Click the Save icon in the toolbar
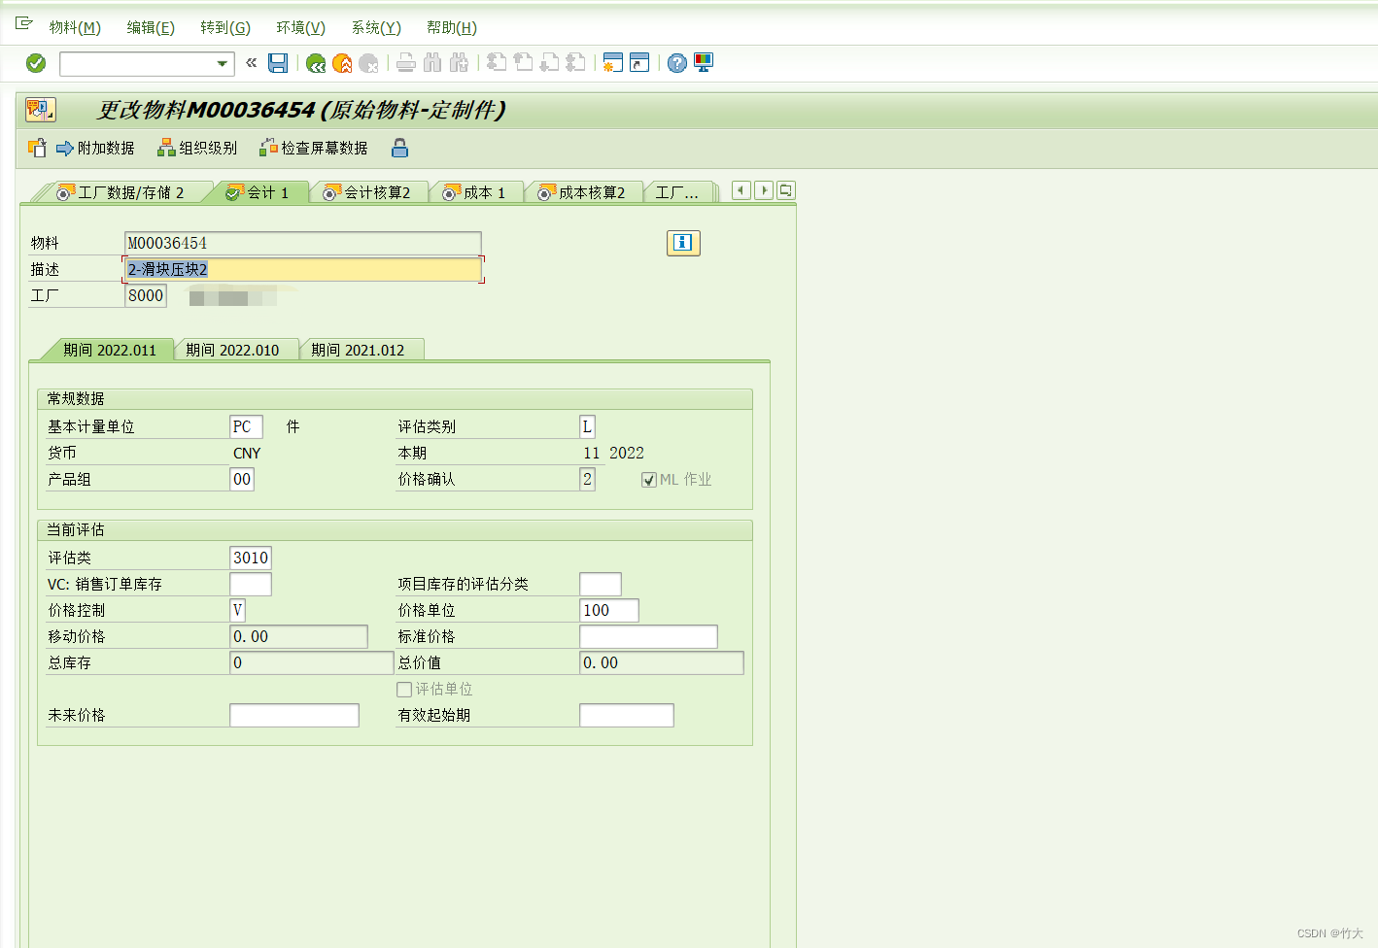 [x=278, y=63]
